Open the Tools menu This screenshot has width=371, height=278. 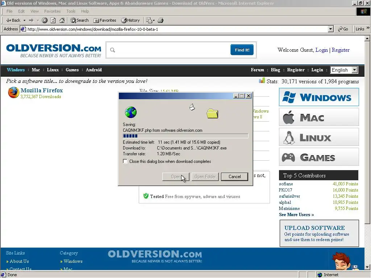pos(71,11)
